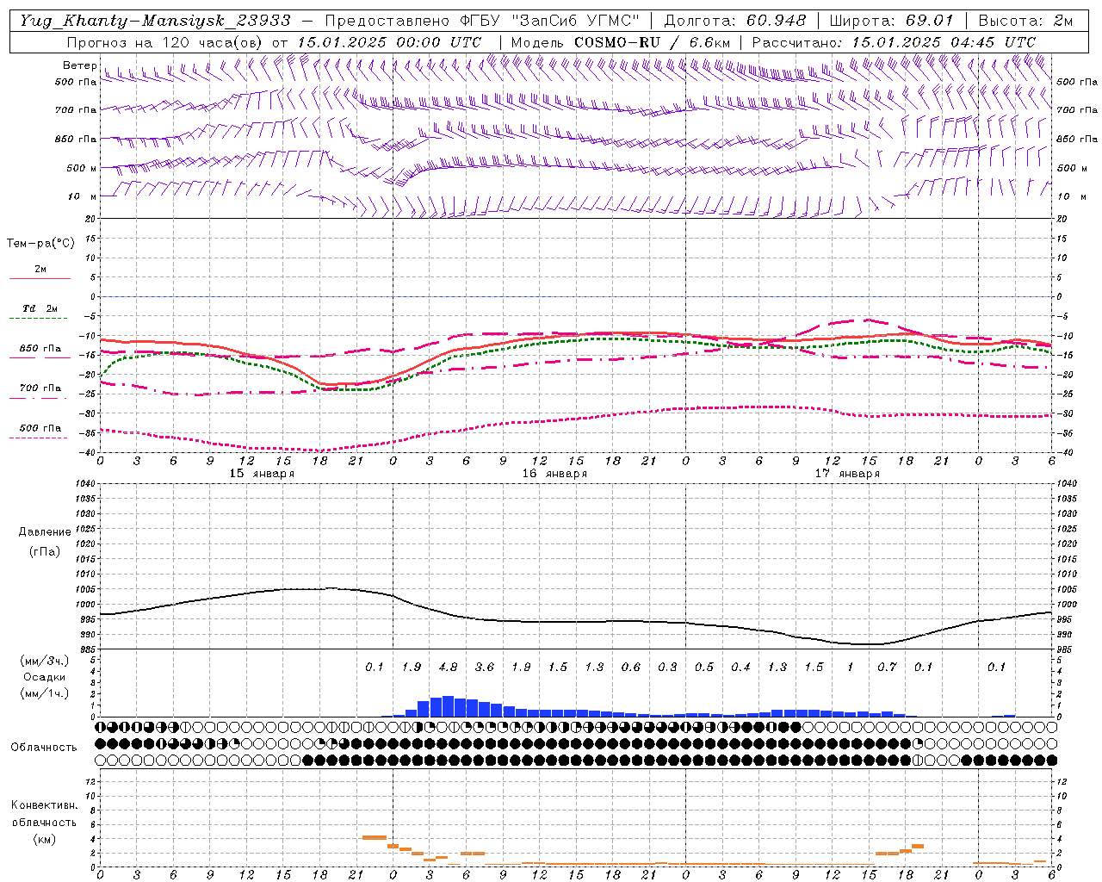The width and height of the screenshot is (1102, 882).
Task: Click the tallest blue hourly precipitation bar
Action: 448,706
